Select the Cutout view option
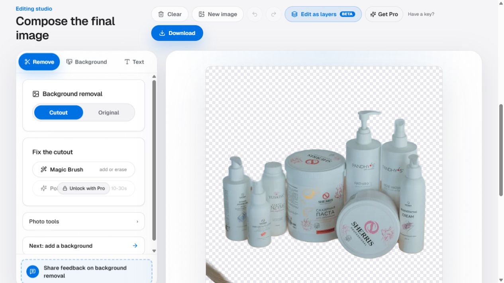Image resolution: width=504 pixels, height=283 pixels. click(x=59, y=112)
